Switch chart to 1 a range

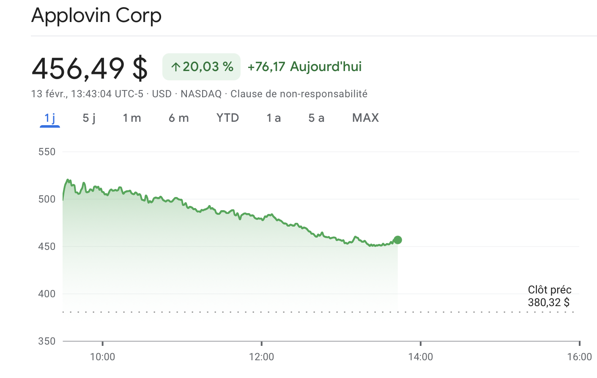tap(274, 118)
